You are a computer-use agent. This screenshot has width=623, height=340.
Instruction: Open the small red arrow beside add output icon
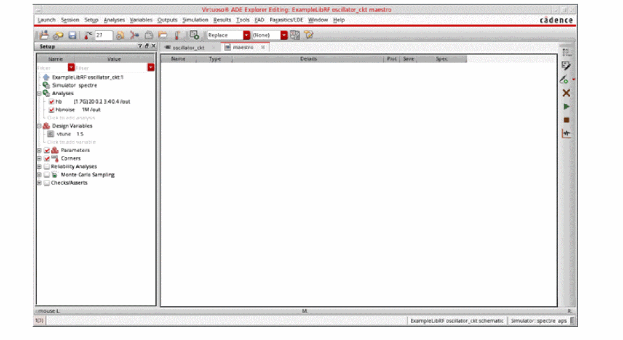[x=573, y=80]
